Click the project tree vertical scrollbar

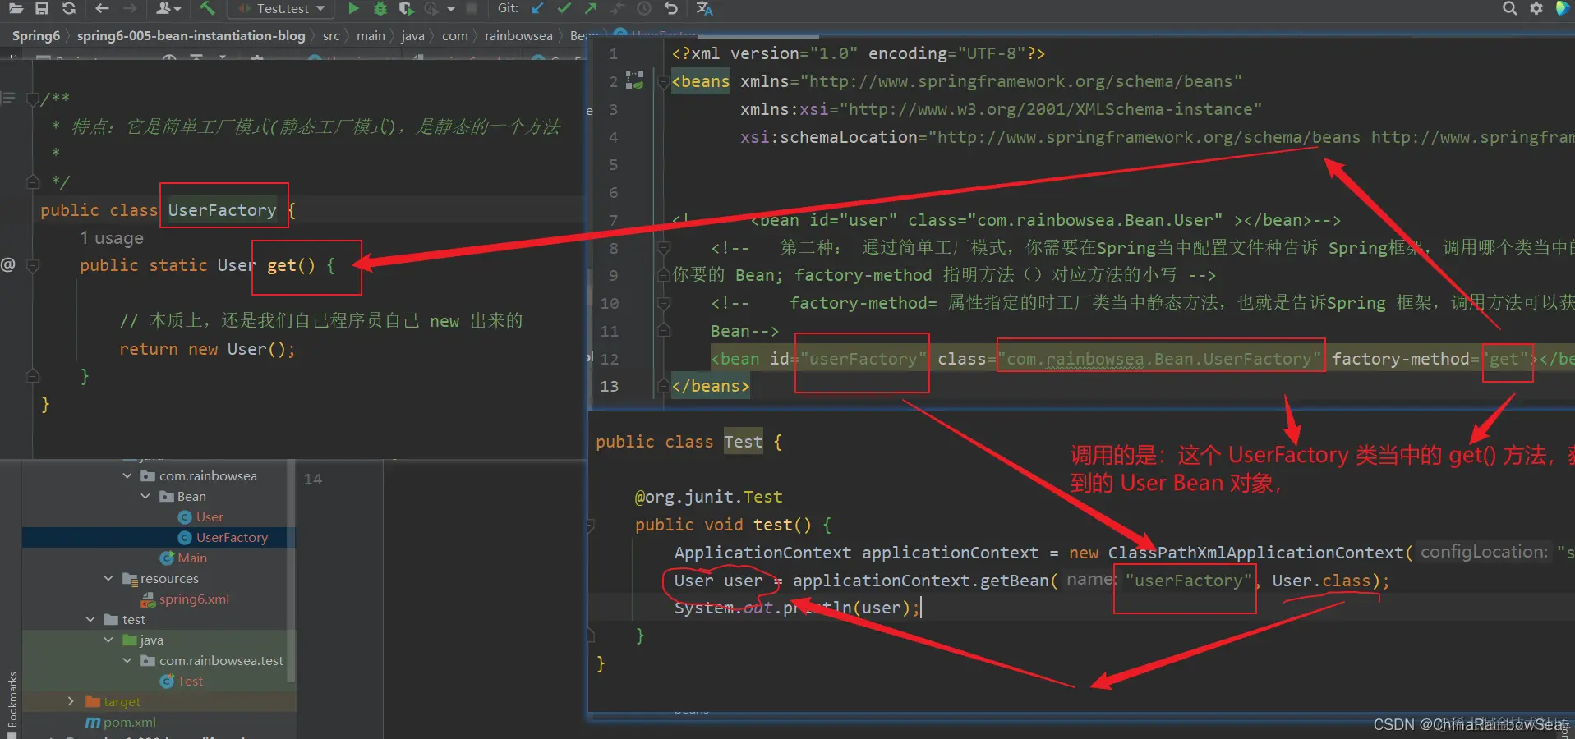click(x=291, y=572)
